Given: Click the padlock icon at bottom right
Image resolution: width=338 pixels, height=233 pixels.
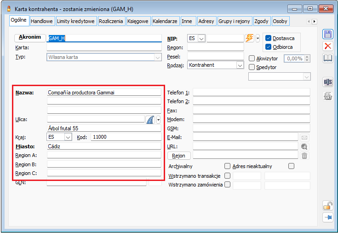Looking at the screenshot, I should pos(328,205).
